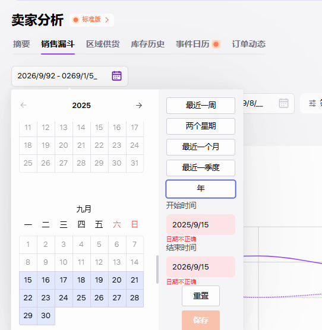The height and width of the screenshot is (330, 322).
Task: Pick September 19 in the calendar
Action: coord(99,280)
